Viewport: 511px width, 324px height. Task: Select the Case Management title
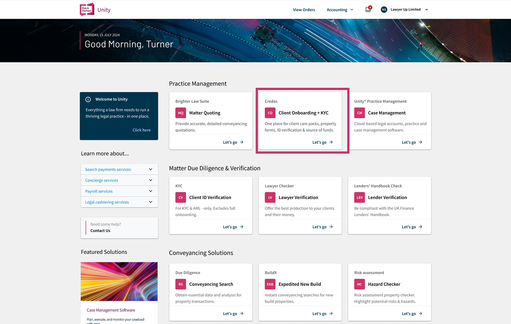[x=387, y=113]
